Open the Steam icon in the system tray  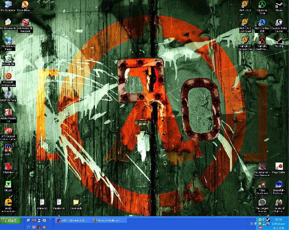[x=268, y=220]
